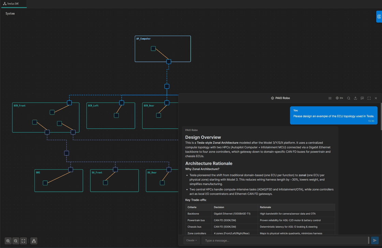
Task: Close the PAIO Robo chat panel
Action: click(376, 98)
